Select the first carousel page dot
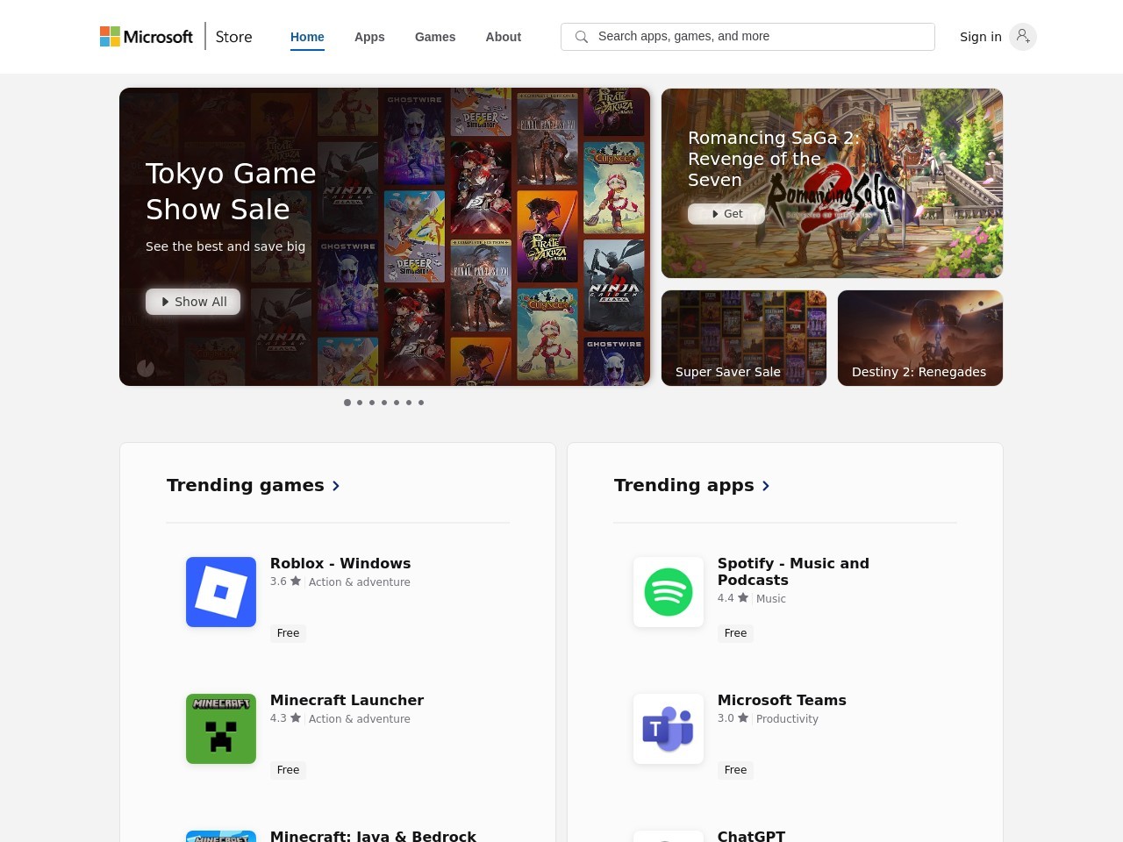The image size is (1123, 842). click(x=347, y=403)
